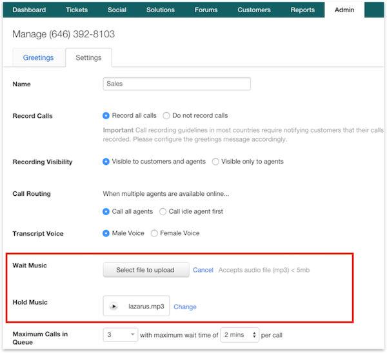Click the Wait Music label
Image resolution: width=387 pixels, height=353 pixels.
(30, 265)
